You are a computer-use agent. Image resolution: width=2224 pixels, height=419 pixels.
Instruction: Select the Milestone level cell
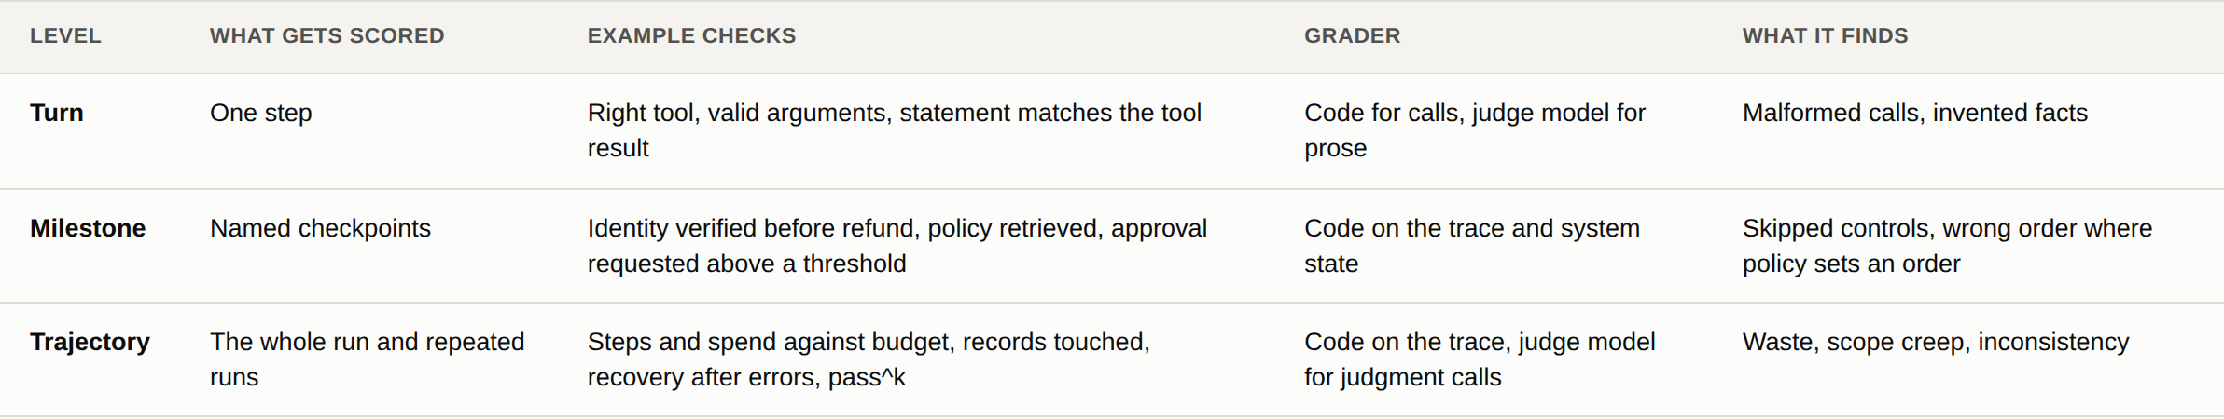pos(88,228)
